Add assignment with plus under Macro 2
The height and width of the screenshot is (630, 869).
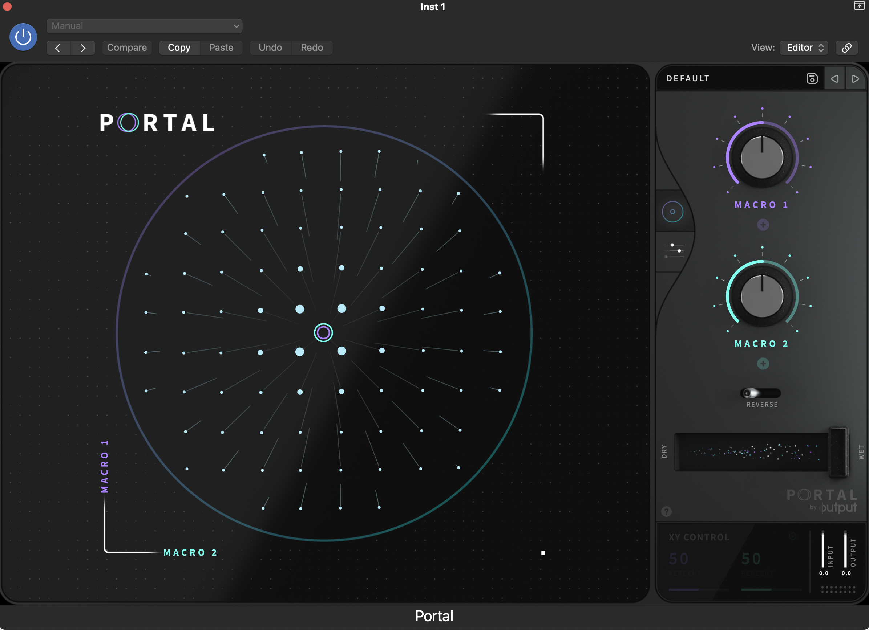[x=763, y=364]
